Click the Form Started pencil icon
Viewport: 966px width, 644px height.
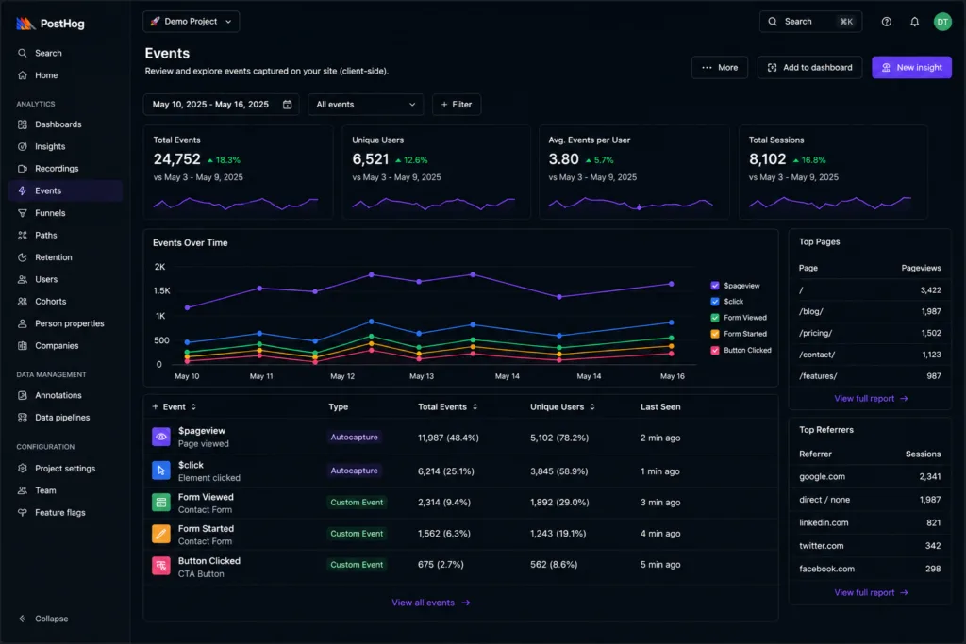160,534
